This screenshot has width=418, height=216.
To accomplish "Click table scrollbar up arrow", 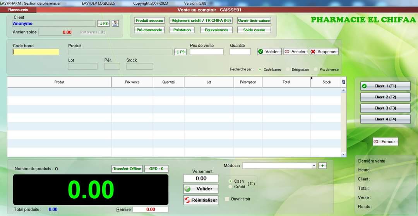I will pyautogui.click(x=343, y=91).
